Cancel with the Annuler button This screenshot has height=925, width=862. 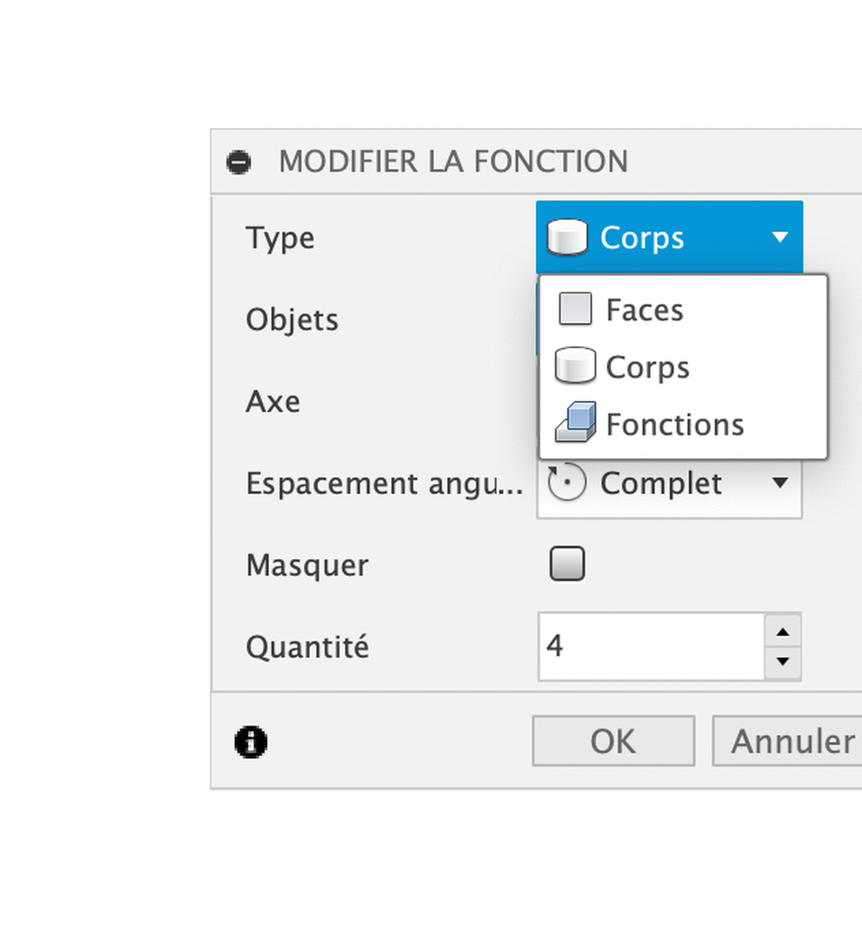[x=788, y=741]
